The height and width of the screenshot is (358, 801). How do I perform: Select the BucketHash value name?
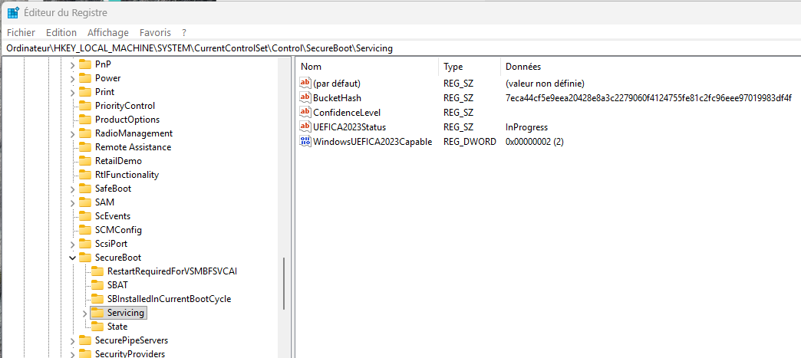(x=338, y=97)
